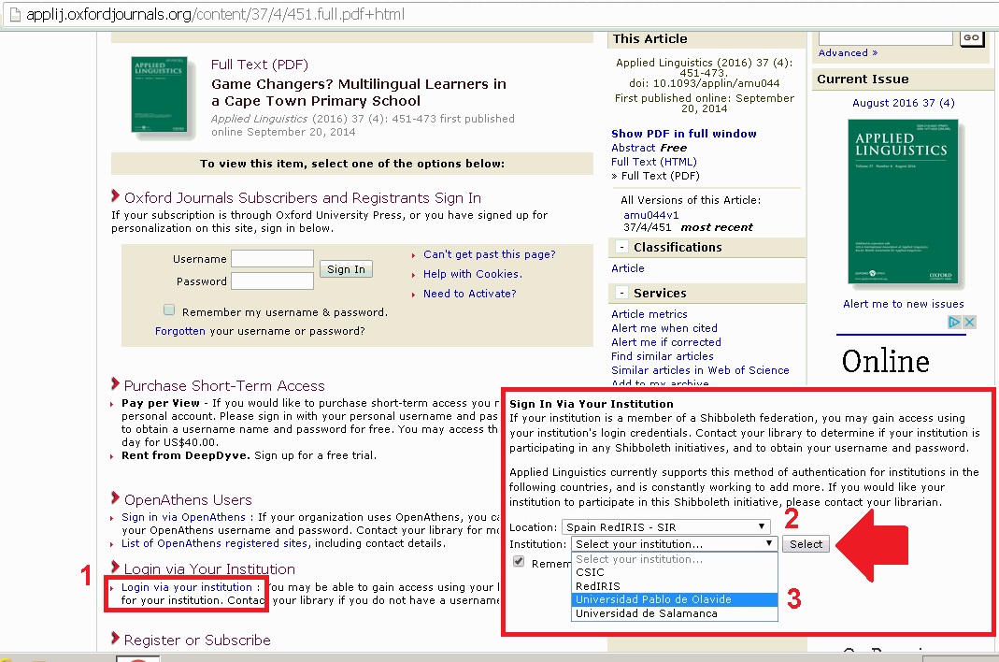Click the Select button beside Institution
Screen dimensions: 999x662
[806, 544]
